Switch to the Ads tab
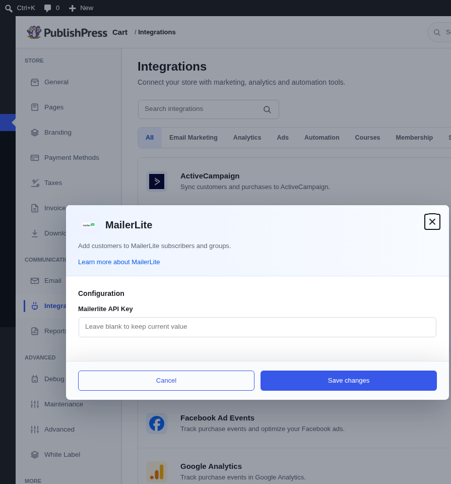The image size is (451, 484). pyautogui.click(x=283, y=138)
